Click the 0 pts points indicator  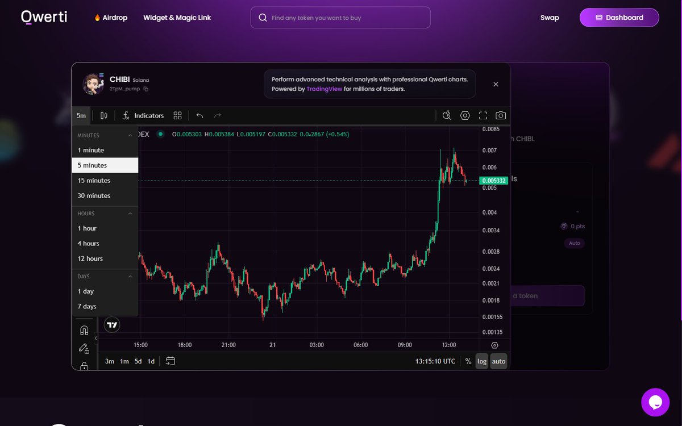click(573, 226)
